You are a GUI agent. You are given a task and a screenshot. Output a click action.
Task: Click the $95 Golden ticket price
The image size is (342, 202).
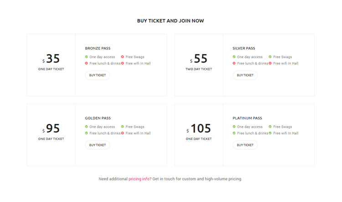pos(51,128)
